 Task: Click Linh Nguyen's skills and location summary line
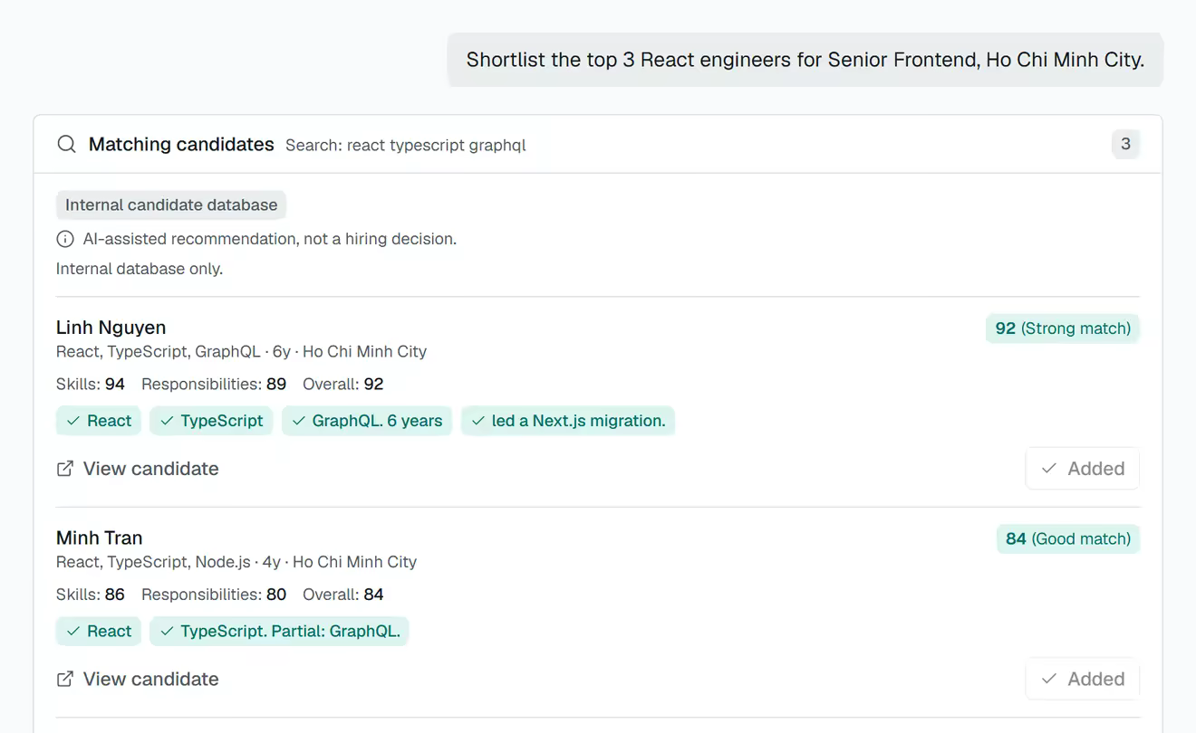pyautogui.click(x=242, y=352)
